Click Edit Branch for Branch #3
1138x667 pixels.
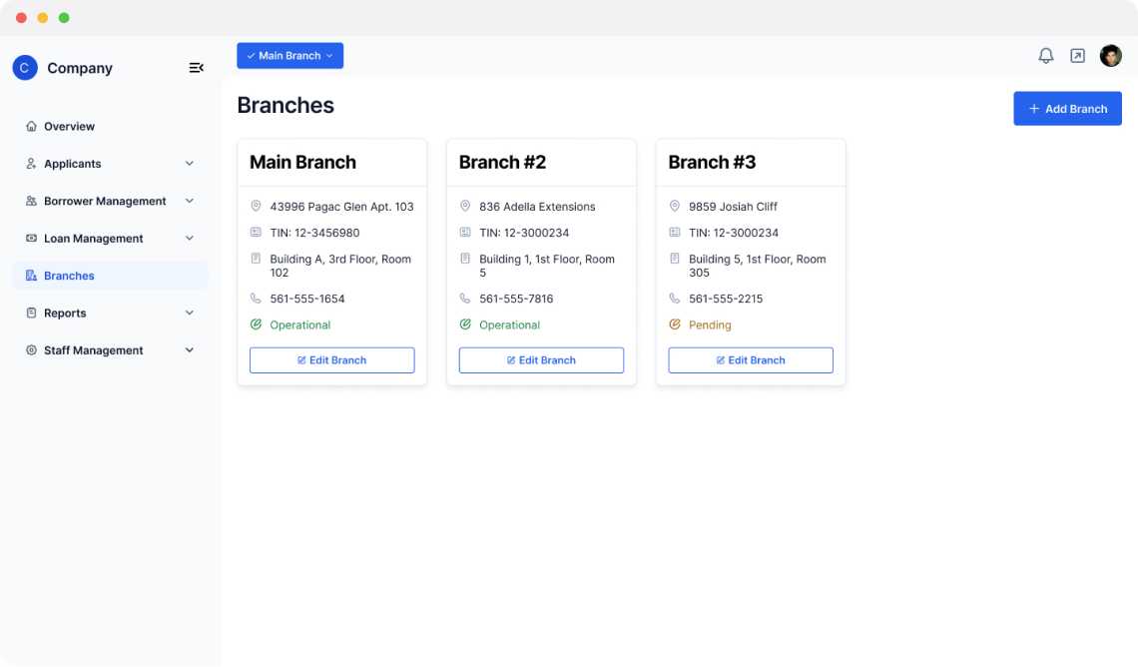click(751, 360)
